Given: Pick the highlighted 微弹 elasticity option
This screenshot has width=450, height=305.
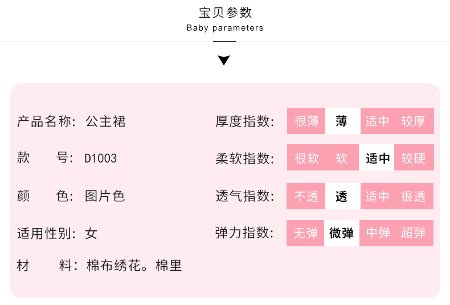Looking at the screenshot, I should pyautogui.click(x=342, y=233).
